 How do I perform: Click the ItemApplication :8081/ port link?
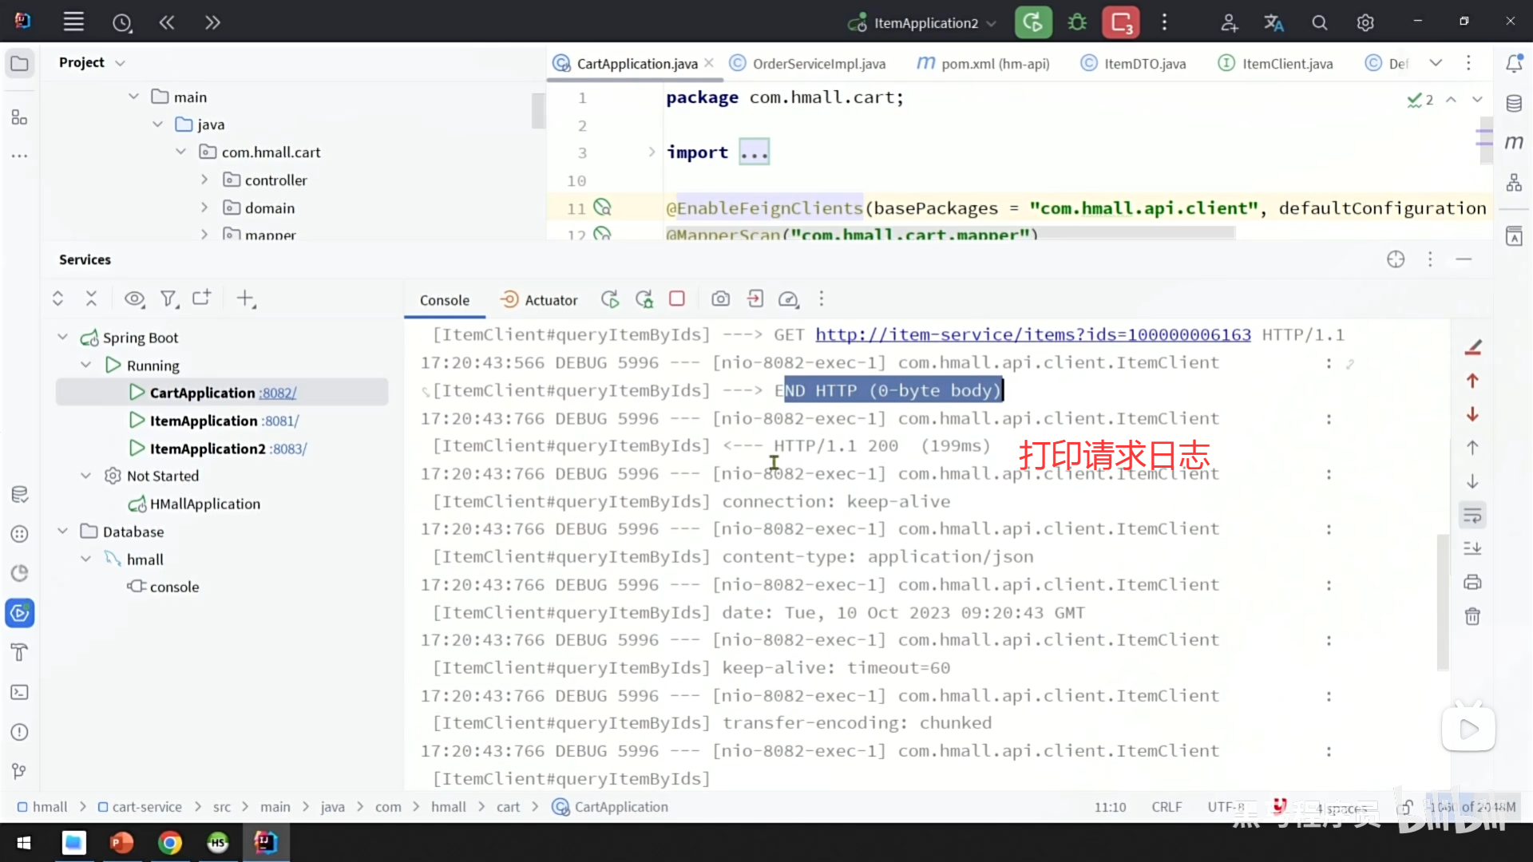[x=280, y=421]
